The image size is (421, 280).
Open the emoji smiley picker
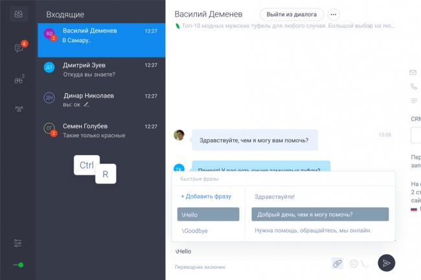(354, 264)
